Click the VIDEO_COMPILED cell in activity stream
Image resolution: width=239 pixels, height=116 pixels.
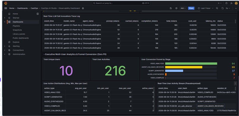[207, 92]
